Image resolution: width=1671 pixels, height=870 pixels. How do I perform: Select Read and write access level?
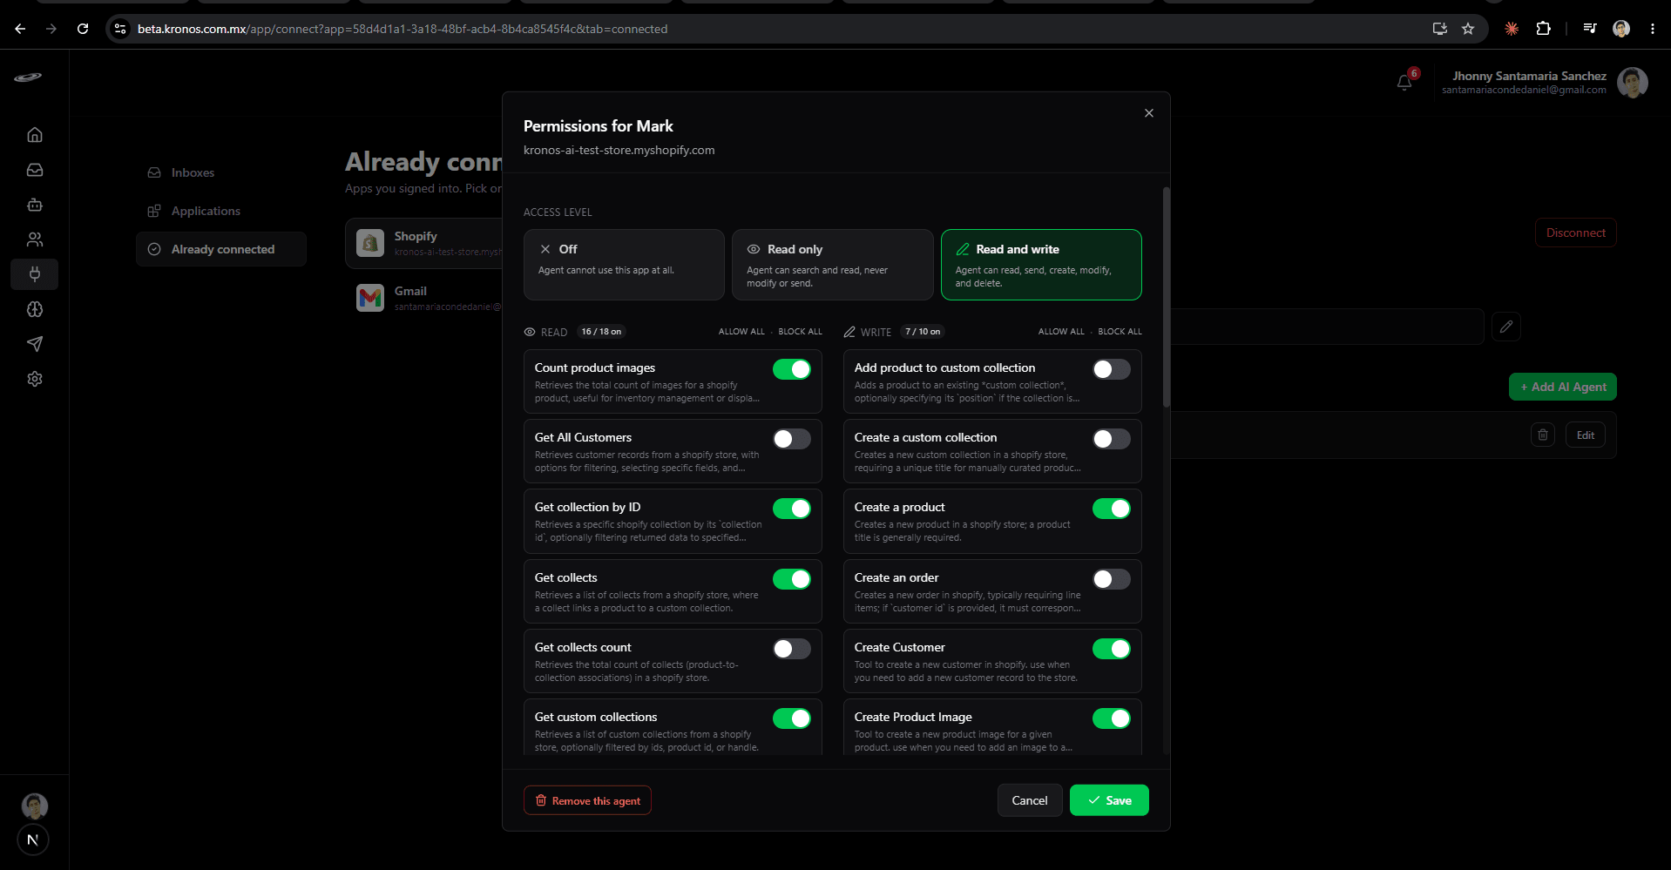[1041, 265]
